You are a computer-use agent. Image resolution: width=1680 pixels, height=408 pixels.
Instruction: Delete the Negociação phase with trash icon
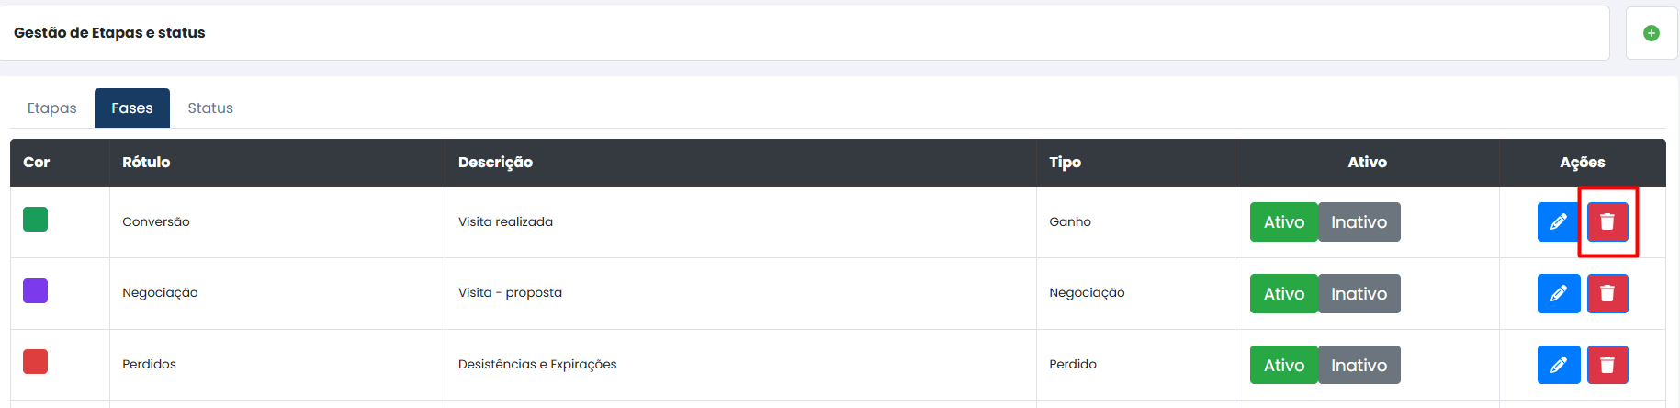click(x=1607, y=293)
